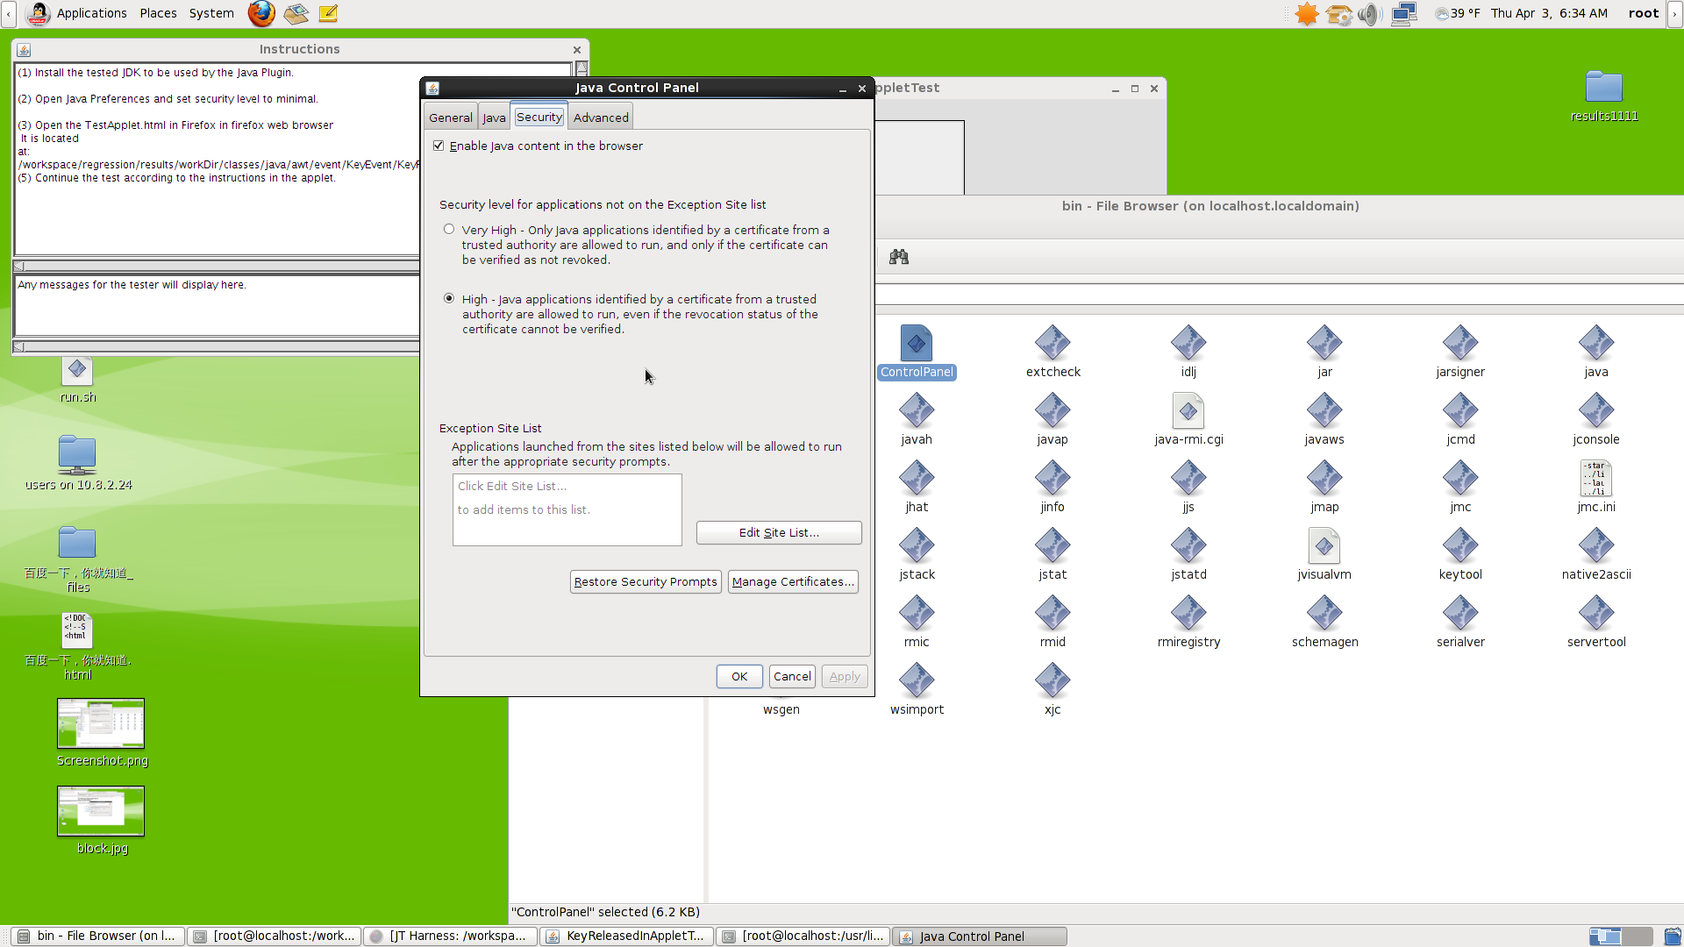Image resolution: width=1684 pixels, height=947 pixels.
Task: Select the jmc.ini text file
Action: pos(1595,479)
